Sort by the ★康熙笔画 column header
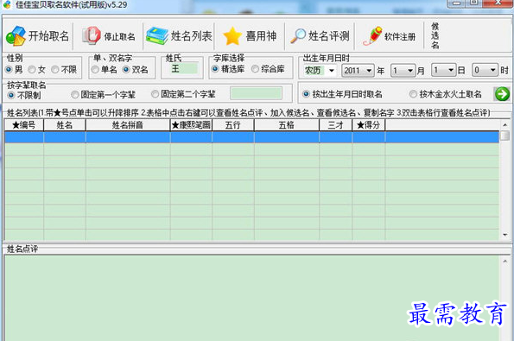 click(191, 125)
